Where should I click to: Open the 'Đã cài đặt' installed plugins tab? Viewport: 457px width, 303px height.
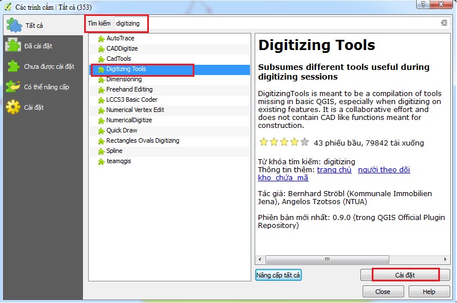(43, 46)
